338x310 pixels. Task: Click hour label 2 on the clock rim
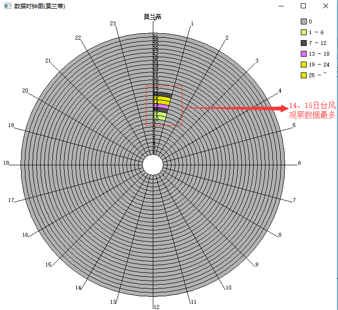pos(227,38)
